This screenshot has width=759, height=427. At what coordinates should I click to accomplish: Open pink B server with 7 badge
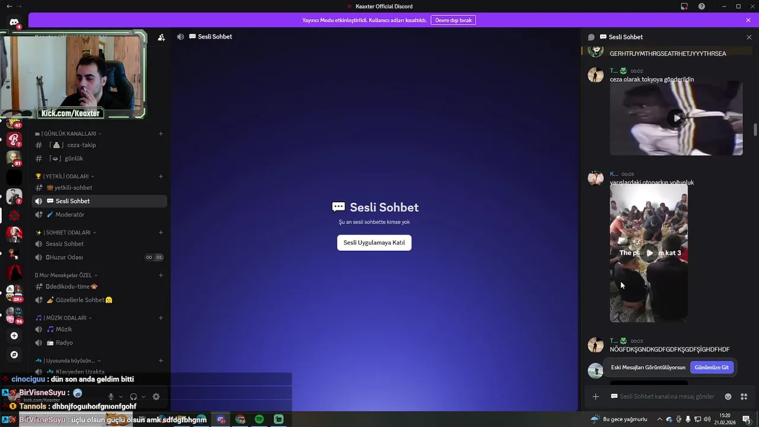(x=14, y=139)
